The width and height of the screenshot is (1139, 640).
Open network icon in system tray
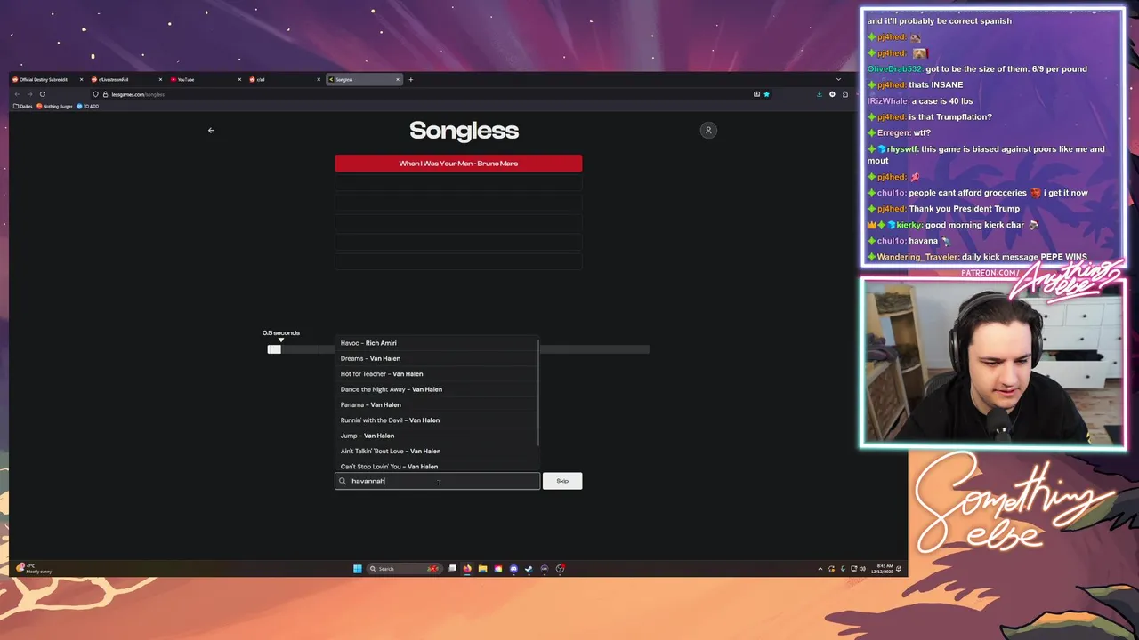tap(853, 569)
